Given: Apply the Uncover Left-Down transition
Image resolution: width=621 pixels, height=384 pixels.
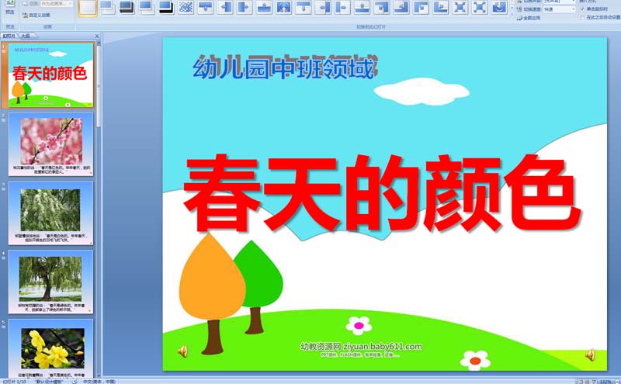Looking at the screenshot, I should click(382, 7).
